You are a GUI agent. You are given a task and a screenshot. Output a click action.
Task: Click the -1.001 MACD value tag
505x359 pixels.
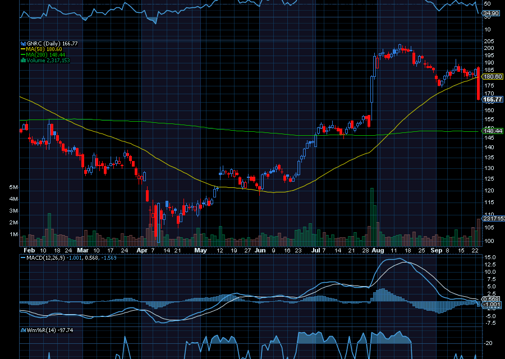(x=492, y=304)
